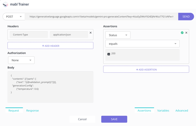
Task: Click the "temperature": 0.6 line in body
Action: click(x=28, y=89)
